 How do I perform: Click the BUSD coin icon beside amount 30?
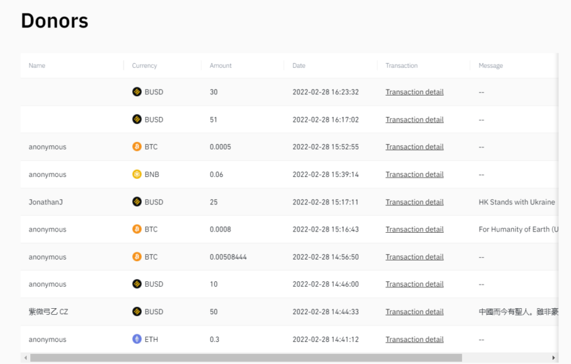click(137, 92)
